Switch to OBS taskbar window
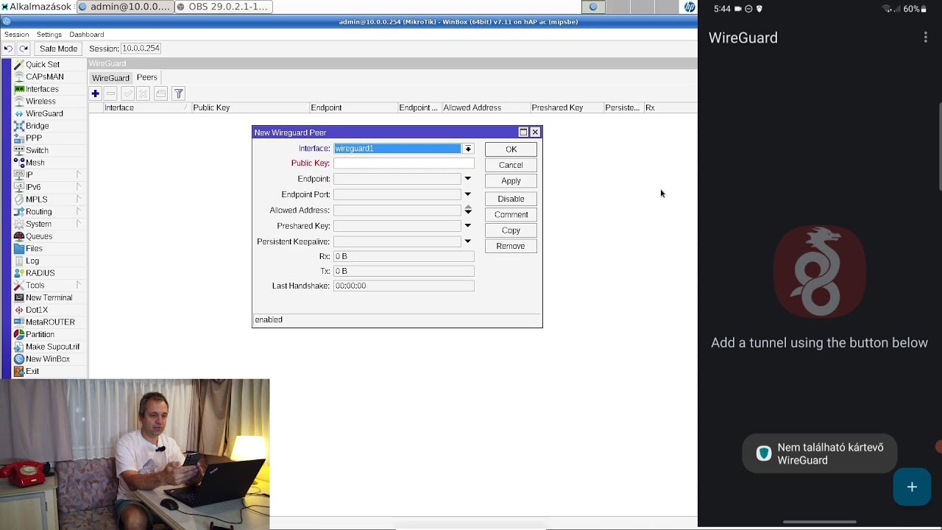Screen dimensions: 942x530 point(224,7)
